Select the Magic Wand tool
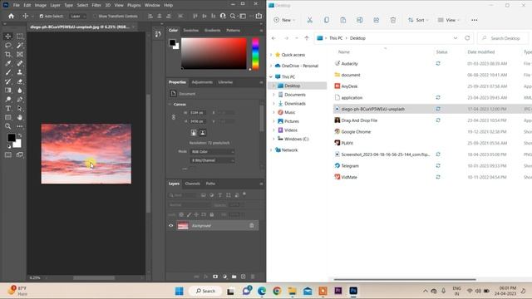532x299 pixels. pyautogui.click(x=20, y=46)
